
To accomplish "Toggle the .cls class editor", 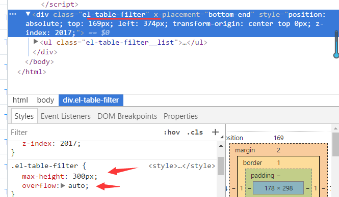I will [x=195, y=132].
